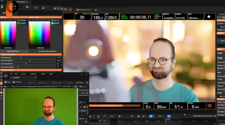Image resolution: width=225 pixels, height=125 pixels.
Task: Open the 30 fps frame rate dropdown
Action: (x=160, y=116)
